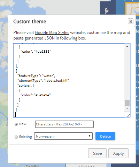
Task: Click the textarea scroll down arrow
Action: coord(127,108)
